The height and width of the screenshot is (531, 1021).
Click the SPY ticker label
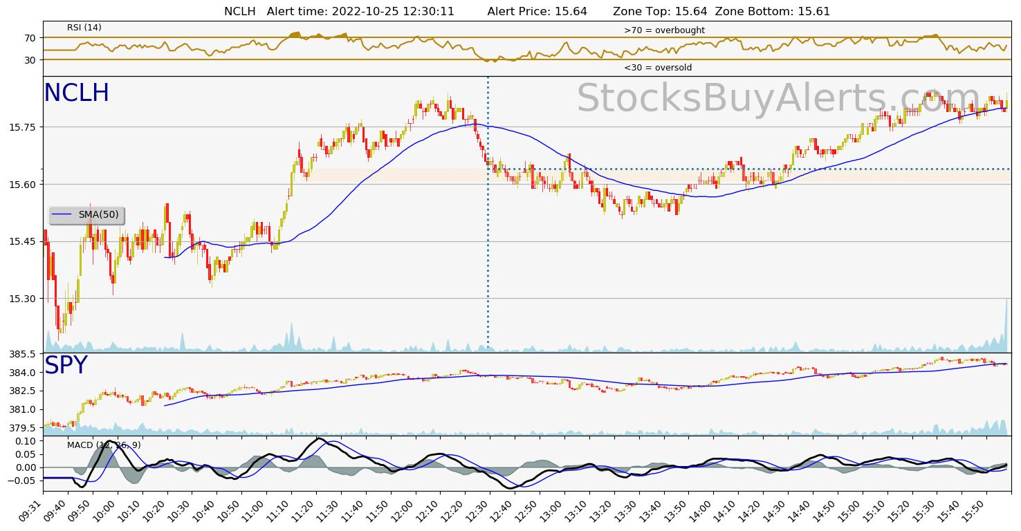(x=66, y=366)
